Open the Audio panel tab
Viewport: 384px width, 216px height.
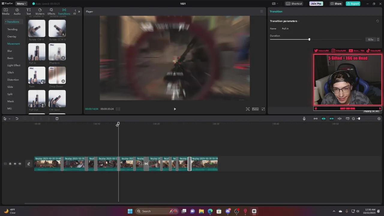pyautogui.click(x=17, y=12)
